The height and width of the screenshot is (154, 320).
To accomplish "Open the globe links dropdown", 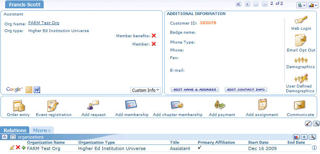I will [302, 6].
